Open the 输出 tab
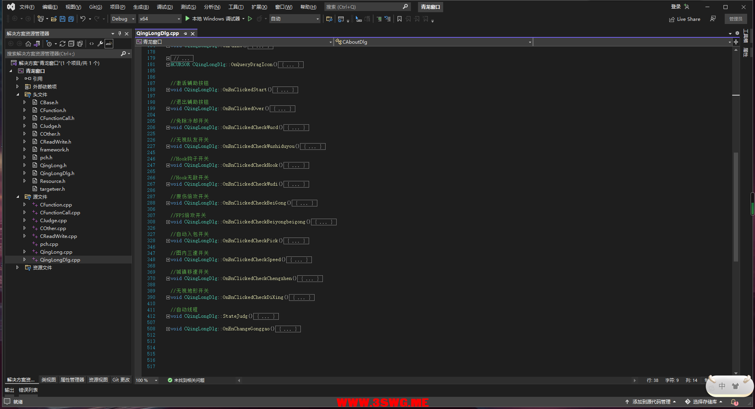The width and height of the screenshot is (755, 409). [x=9, y=390]
